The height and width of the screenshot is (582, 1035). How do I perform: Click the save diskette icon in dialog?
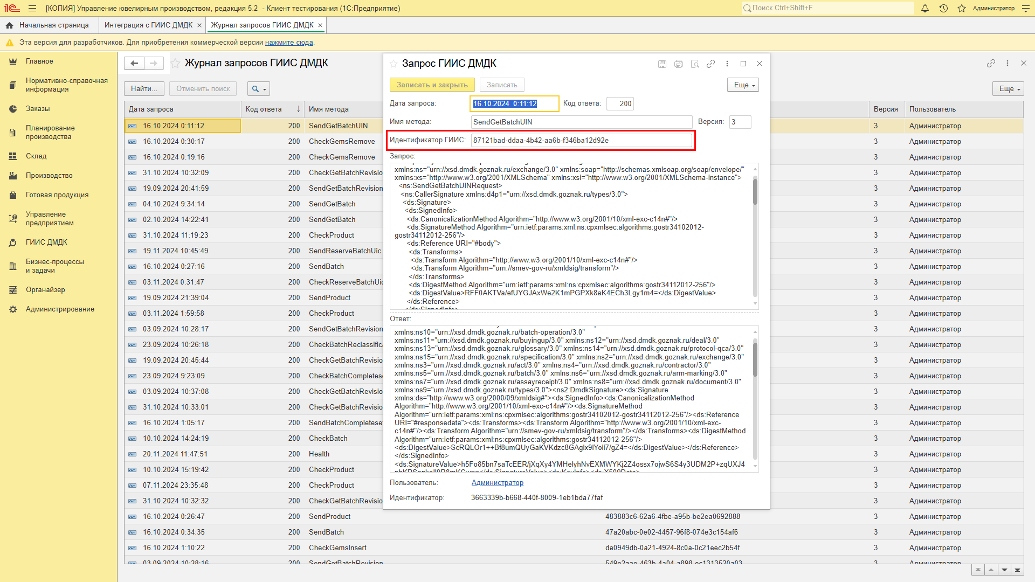663,64
